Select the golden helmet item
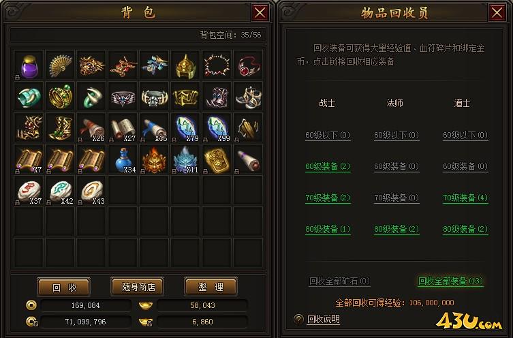Viewport: 513px width, 338px height. tap(185, 65)
